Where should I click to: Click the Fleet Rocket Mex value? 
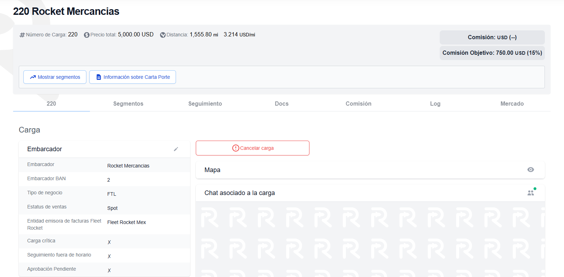[126, 222]
